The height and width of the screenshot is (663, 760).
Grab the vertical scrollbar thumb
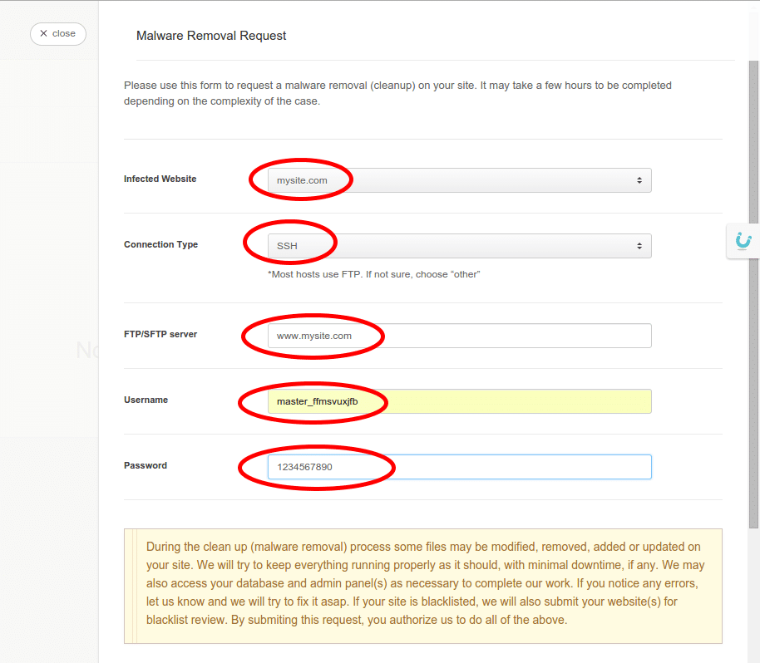pyautogui.click(x=753, y=291)
